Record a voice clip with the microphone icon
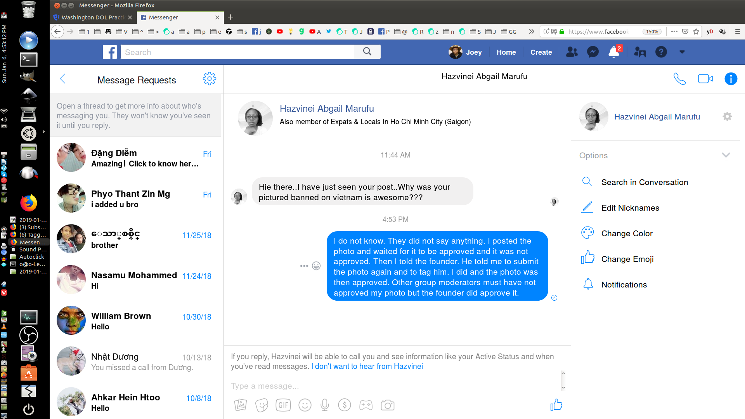The height and width of the screenshot is (419, 745). coord(325,405)
